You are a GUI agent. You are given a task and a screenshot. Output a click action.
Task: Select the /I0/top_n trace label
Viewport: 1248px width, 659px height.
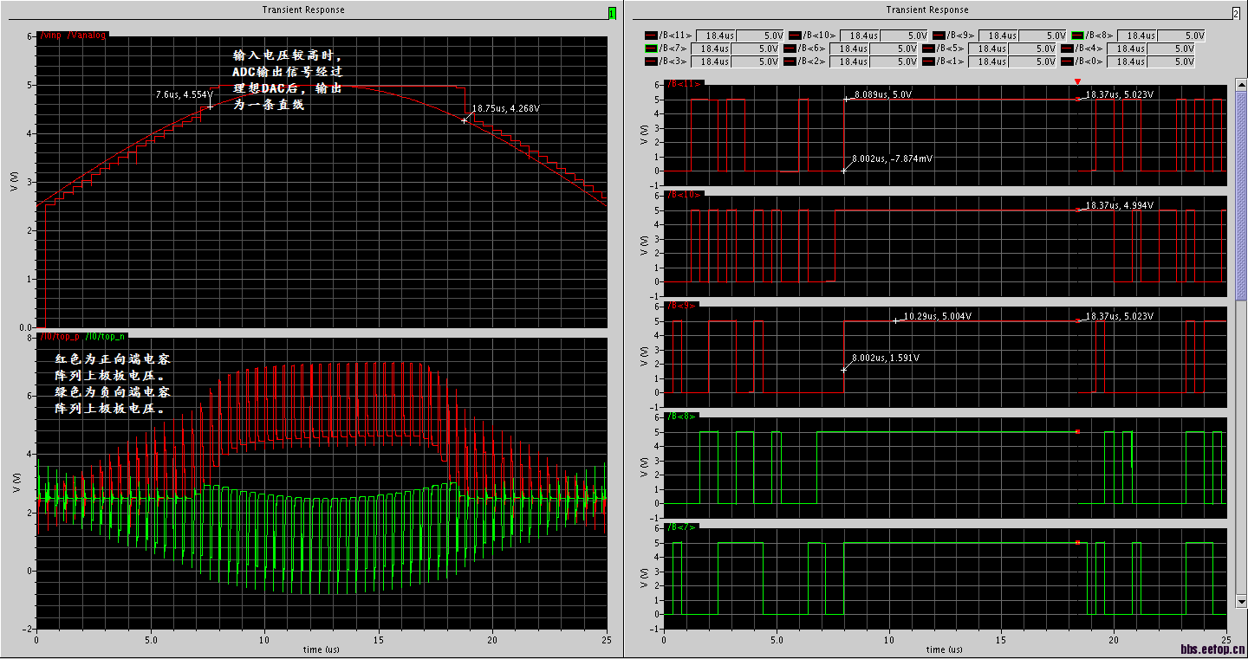tap(105, 336)
